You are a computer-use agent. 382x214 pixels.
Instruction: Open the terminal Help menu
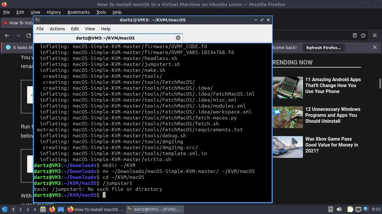[x=106, y=29]
